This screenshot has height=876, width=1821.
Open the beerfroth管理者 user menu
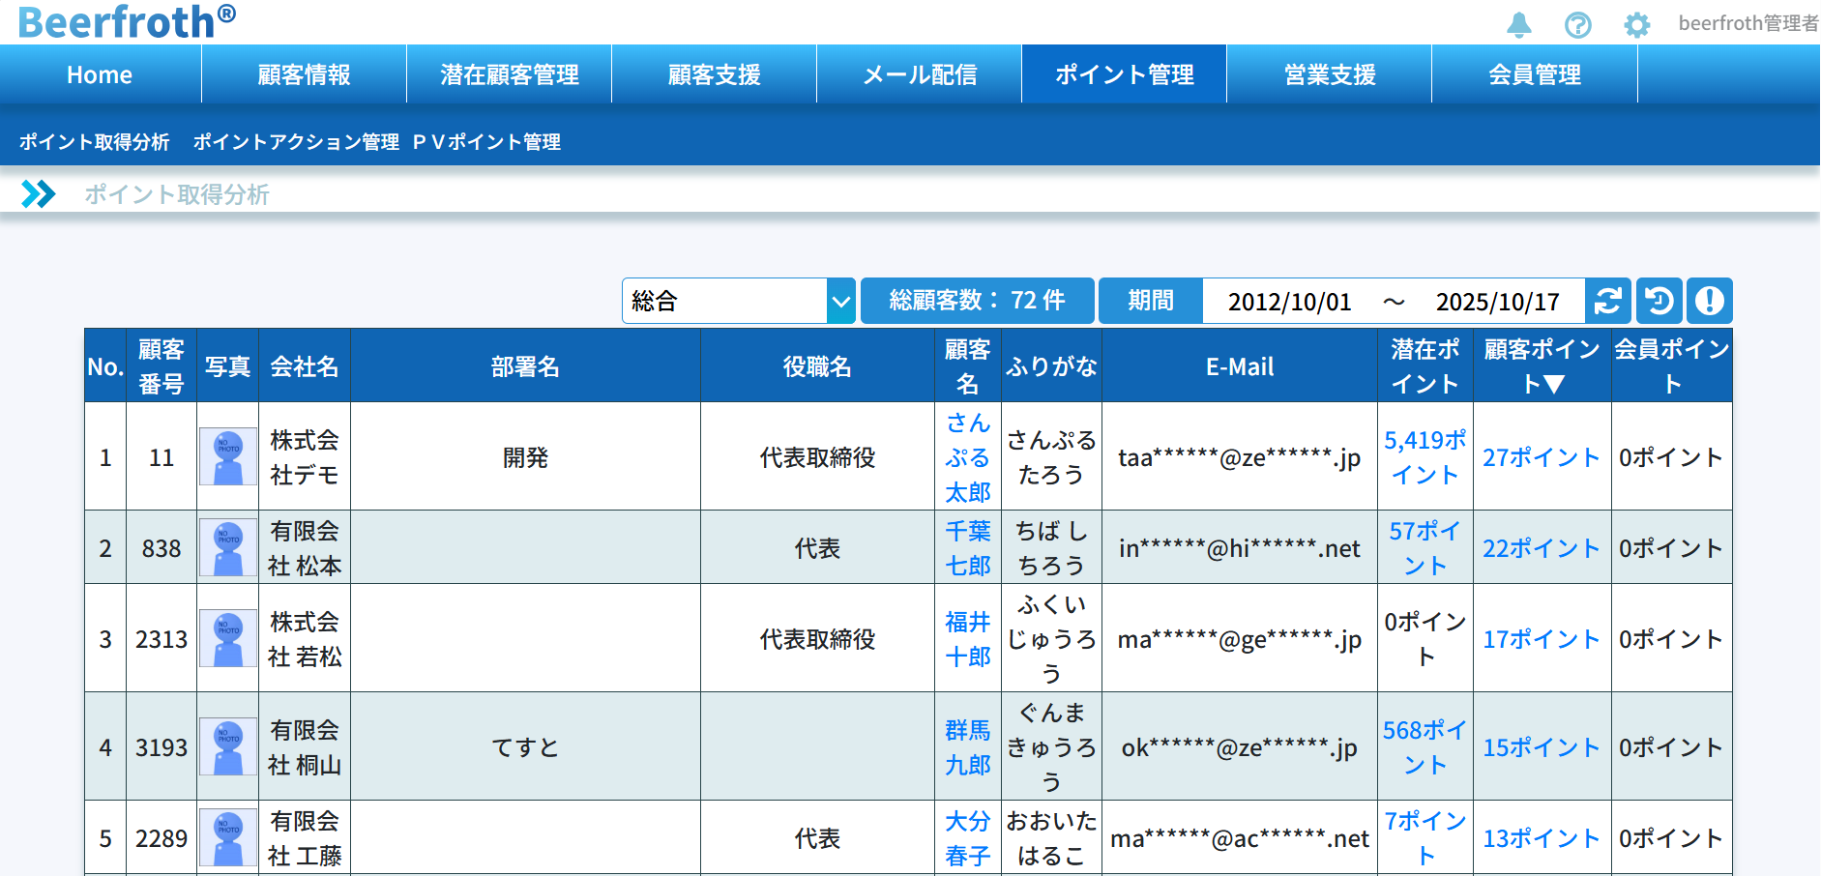[1748, 23]
